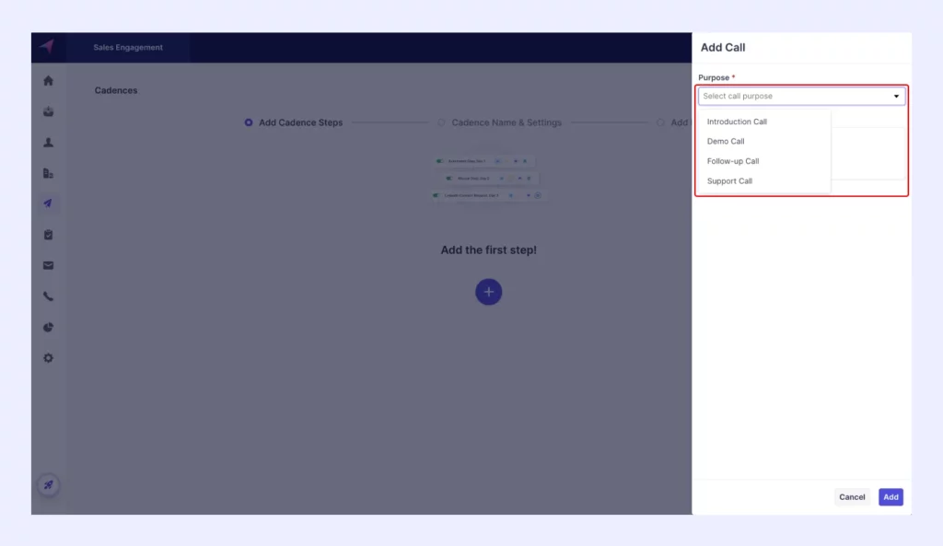Open the Home icon in the sidebar
Screen dimensions: 943x546
tap(47, 81)
